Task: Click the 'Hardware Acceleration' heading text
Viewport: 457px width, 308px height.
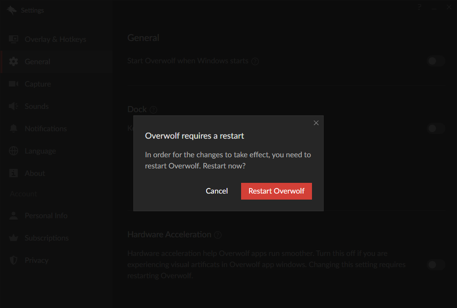Action: (169, 234)
